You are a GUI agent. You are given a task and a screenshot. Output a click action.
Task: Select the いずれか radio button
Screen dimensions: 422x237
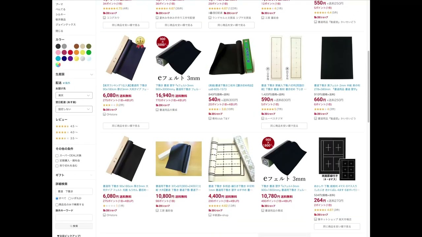(70, 198)
